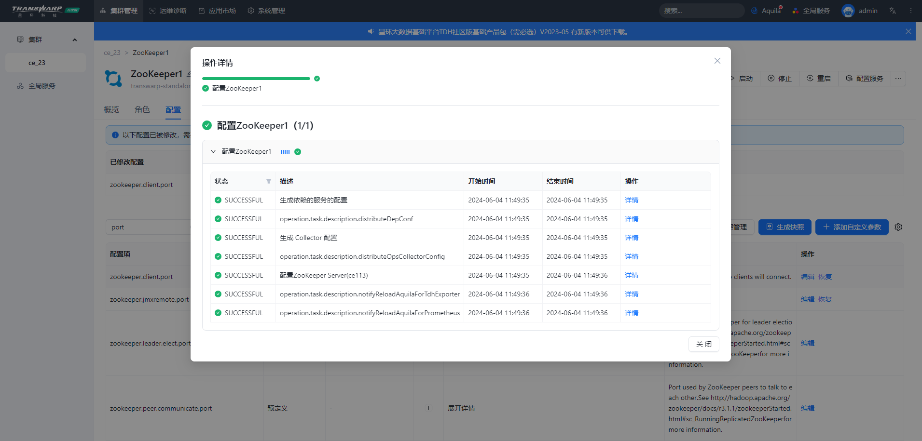Click 展开详情 for zookeeper.peer.communicate.port
This screenshot has width=922, height=441.
(x=461, y=408)
